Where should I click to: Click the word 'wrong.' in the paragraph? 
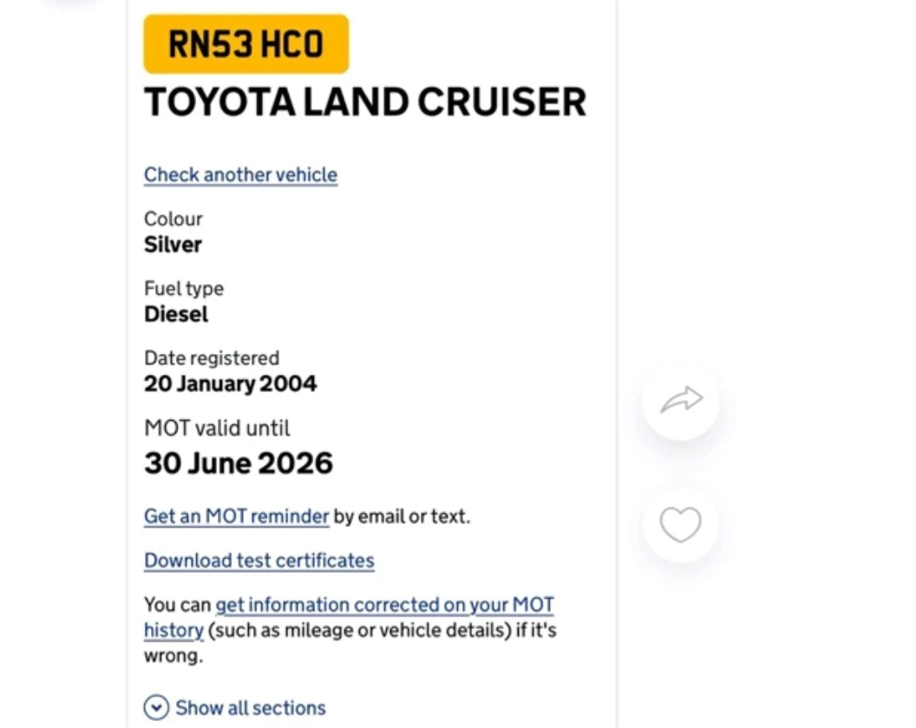[173, 656]
